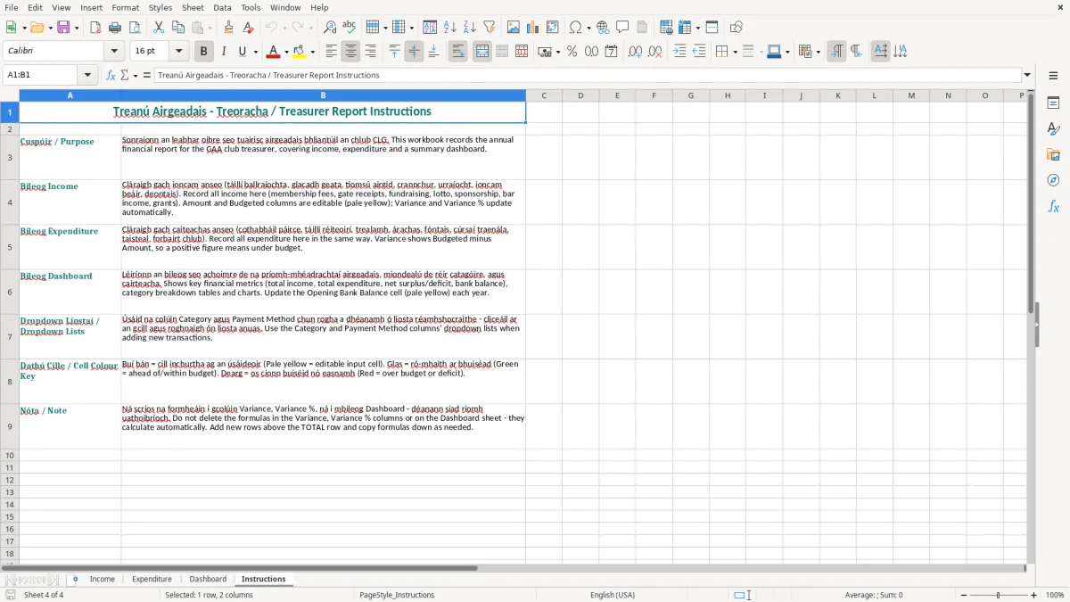Toggle Align Right
Image resolution: width=1070 pixels, height=602 pixels.
pyautogui.click(x=370, y=52)
